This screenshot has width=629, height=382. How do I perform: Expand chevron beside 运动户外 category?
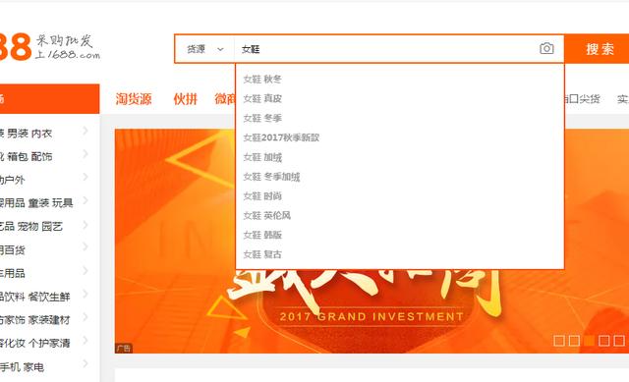(86, 177)
